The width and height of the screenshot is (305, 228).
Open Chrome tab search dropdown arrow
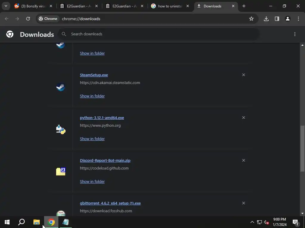(6, 6)
